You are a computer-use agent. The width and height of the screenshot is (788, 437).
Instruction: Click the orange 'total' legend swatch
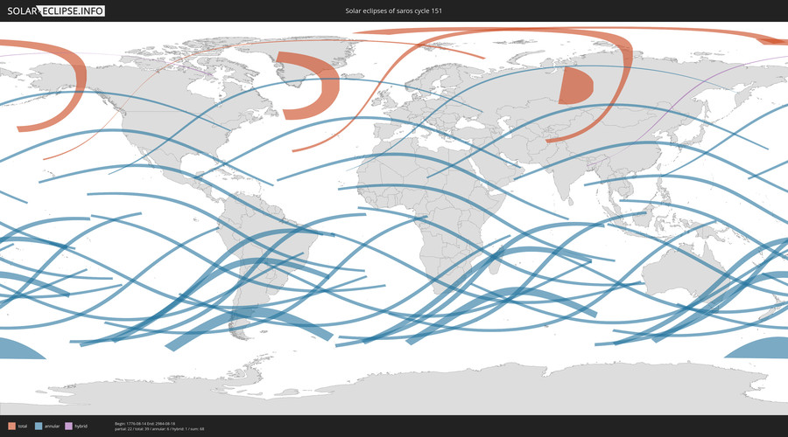11,426
